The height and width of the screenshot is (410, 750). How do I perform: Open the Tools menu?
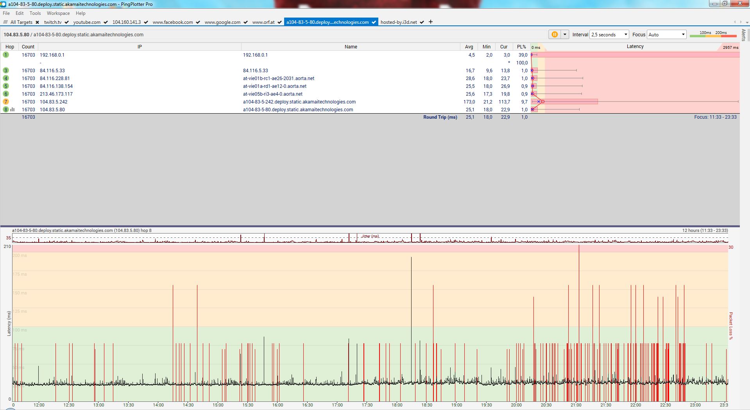coord(35,13)
